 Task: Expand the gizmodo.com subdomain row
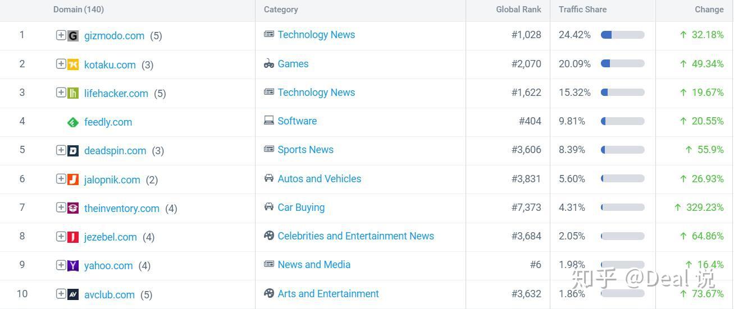(x=61, y=35)
